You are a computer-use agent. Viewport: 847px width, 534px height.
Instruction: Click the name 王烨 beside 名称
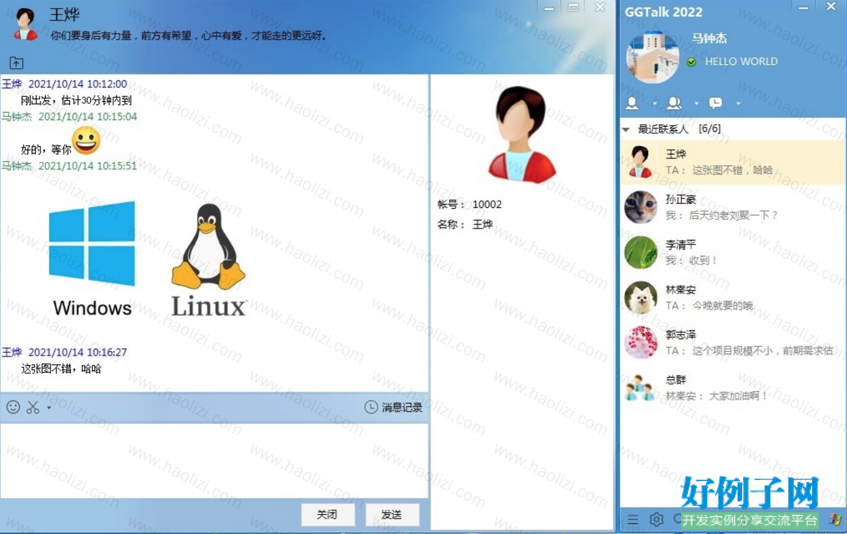coord(483,224)
